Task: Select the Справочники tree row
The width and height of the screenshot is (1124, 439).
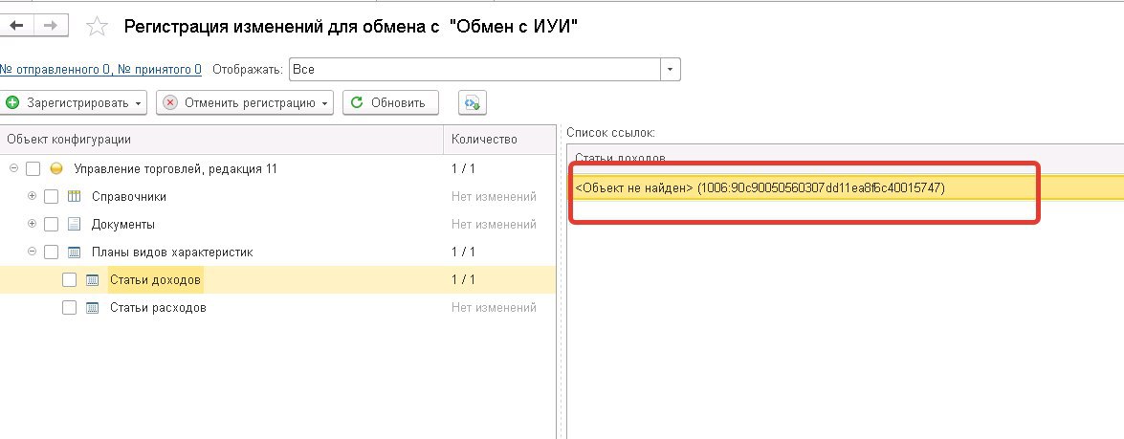Action: pos(277,196)
